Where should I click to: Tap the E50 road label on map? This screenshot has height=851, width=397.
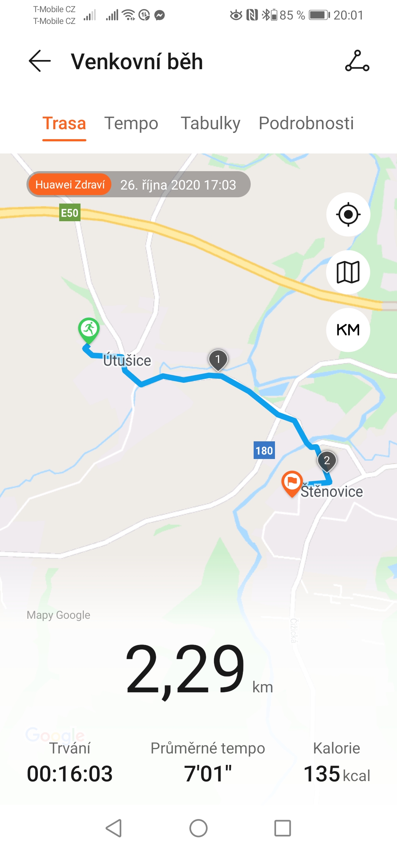[x=70, y=213]
